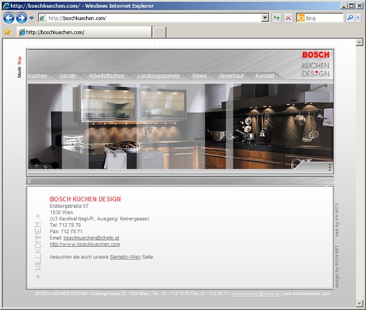Click the BOSCH KÜCHEN DESIGN red heading

[x=85, y=199]
